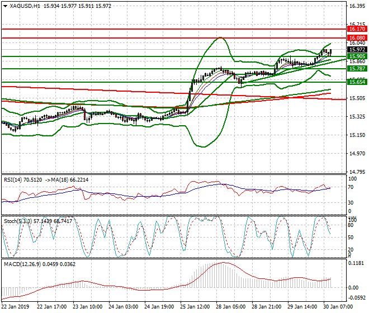Select the 16.040 price scale value
This screenshot has width=369, height=313.
click(x=357, y=43)
